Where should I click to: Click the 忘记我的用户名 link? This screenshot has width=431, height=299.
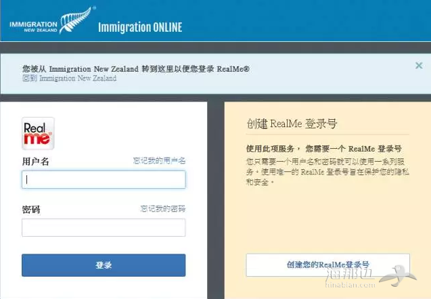159,160
